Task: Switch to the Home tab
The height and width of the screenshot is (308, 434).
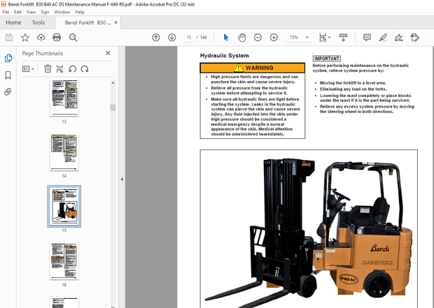Action: (x=13, y=22)
